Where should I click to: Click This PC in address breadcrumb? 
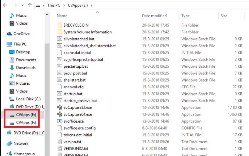(54, 5)
